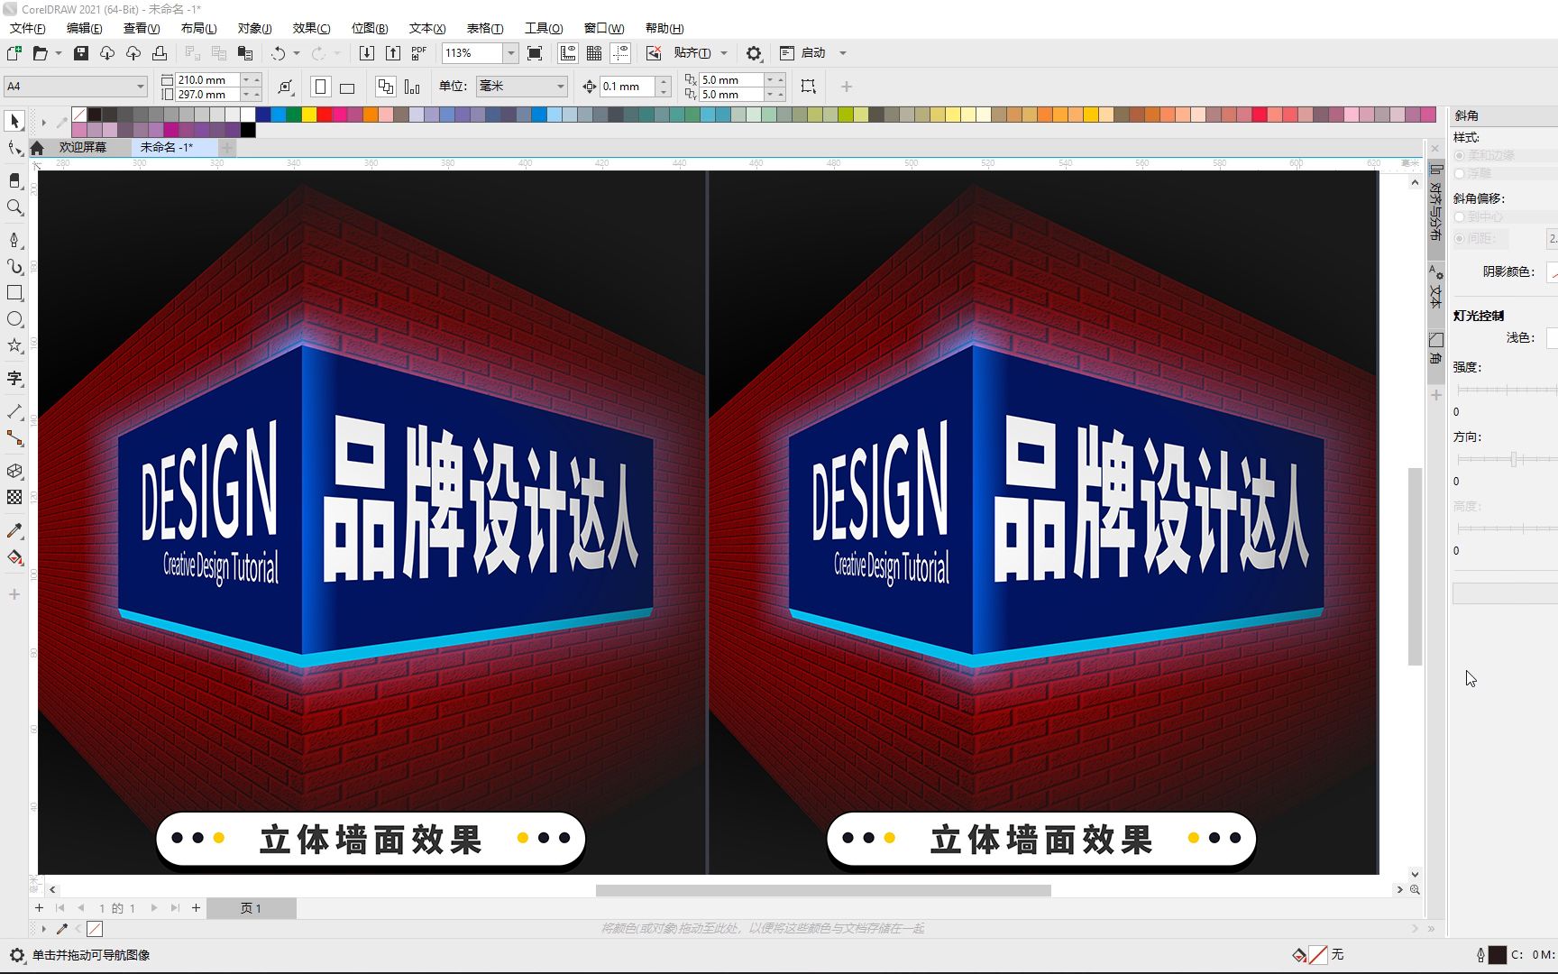
Task: Open the 效果 menu
Action: 309,28
